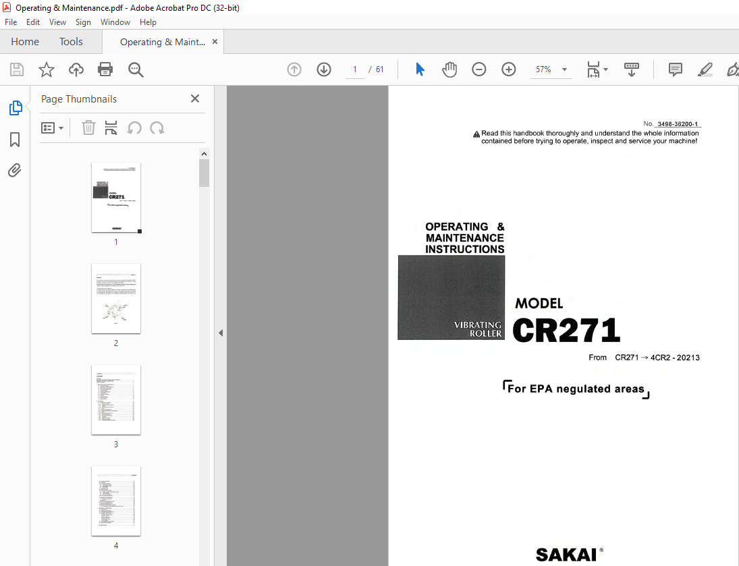Screen dimensions: 739x566
Task: Open the Help menu
Action: pos(148,22)
